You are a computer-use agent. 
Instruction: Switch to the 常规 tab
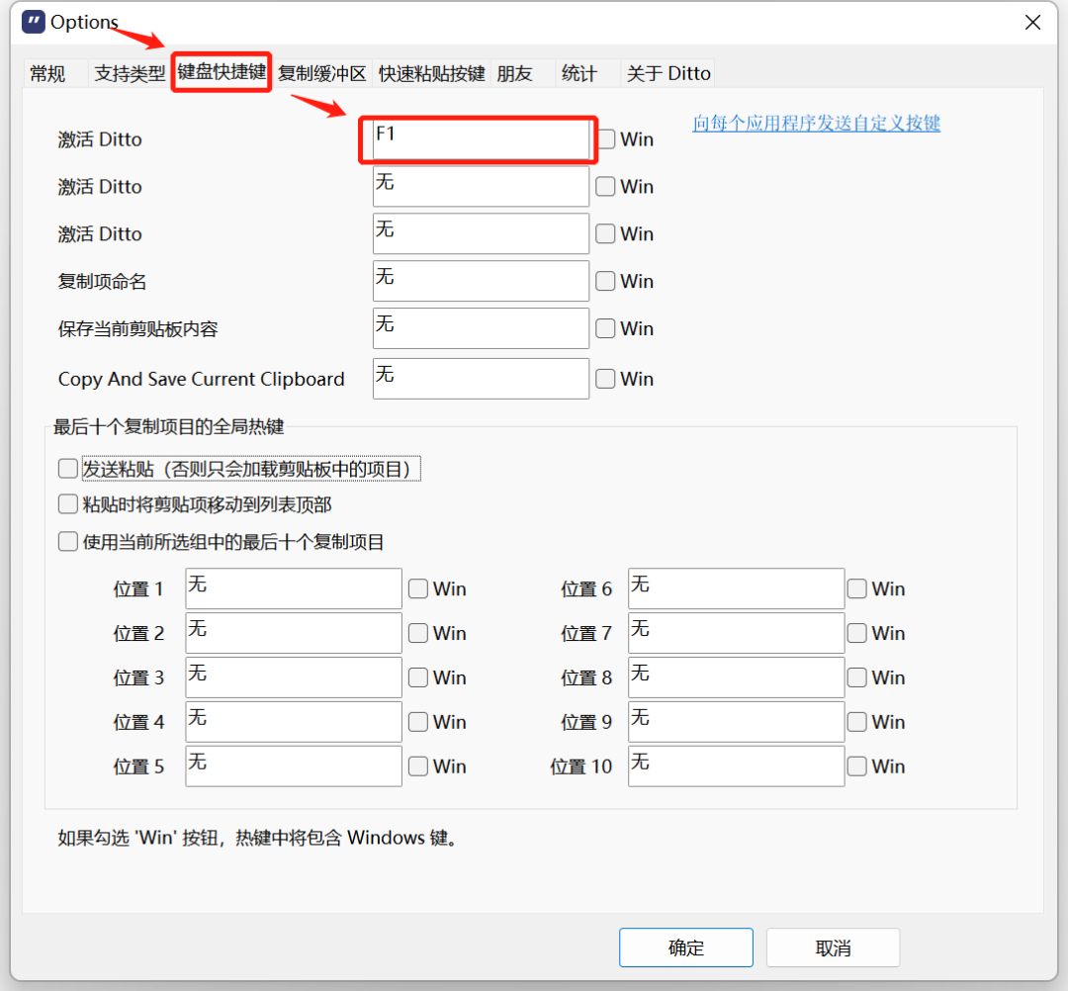coord(47,73)
